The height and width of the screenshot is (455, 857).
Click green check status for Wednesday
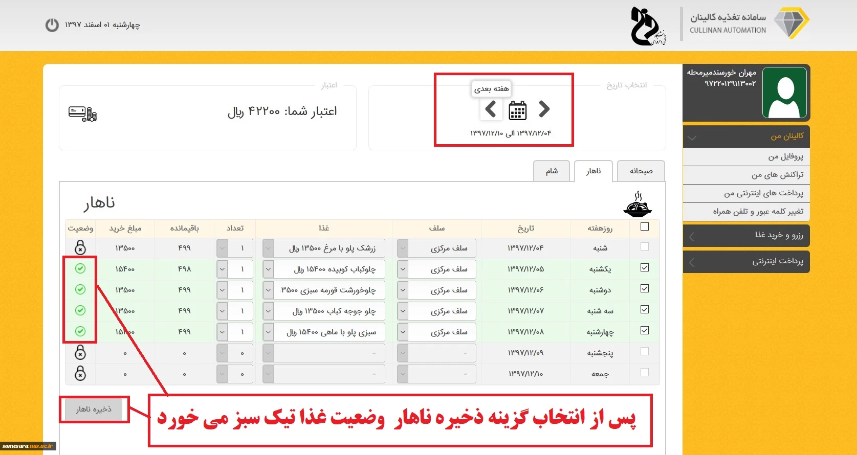(80, 331)
